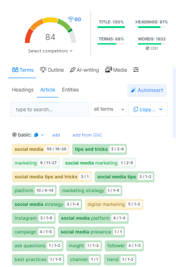The width and height of the screenshot is (176, 267).
Task: Expand the copy... dropdown menu
Action: pyautogui.click(x=148, y=109)
